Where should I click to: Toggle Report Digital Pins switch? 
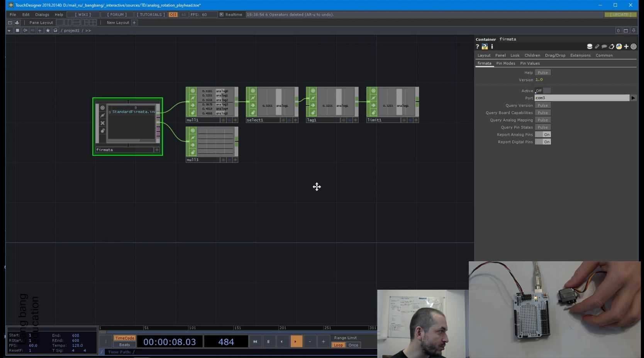[x=543, y=142]
